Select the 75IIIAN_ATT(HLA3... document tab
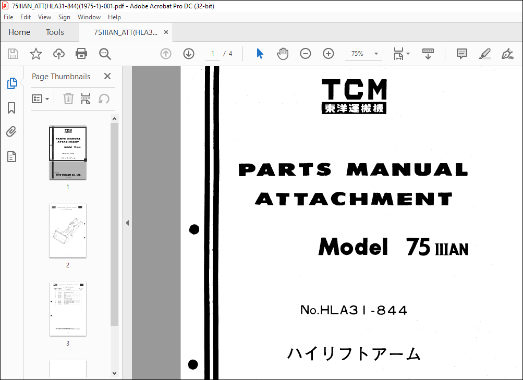 point(126,32)
